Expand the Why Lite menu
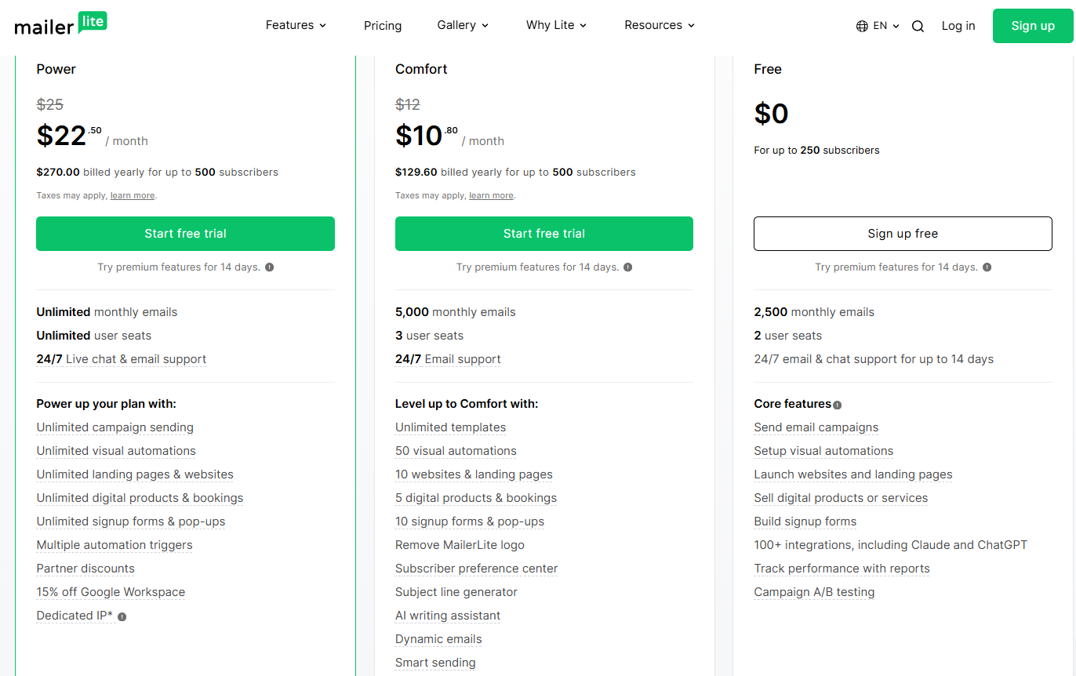Image resolution: width=1076 pixels, height=676 pixels. [556, 25]
